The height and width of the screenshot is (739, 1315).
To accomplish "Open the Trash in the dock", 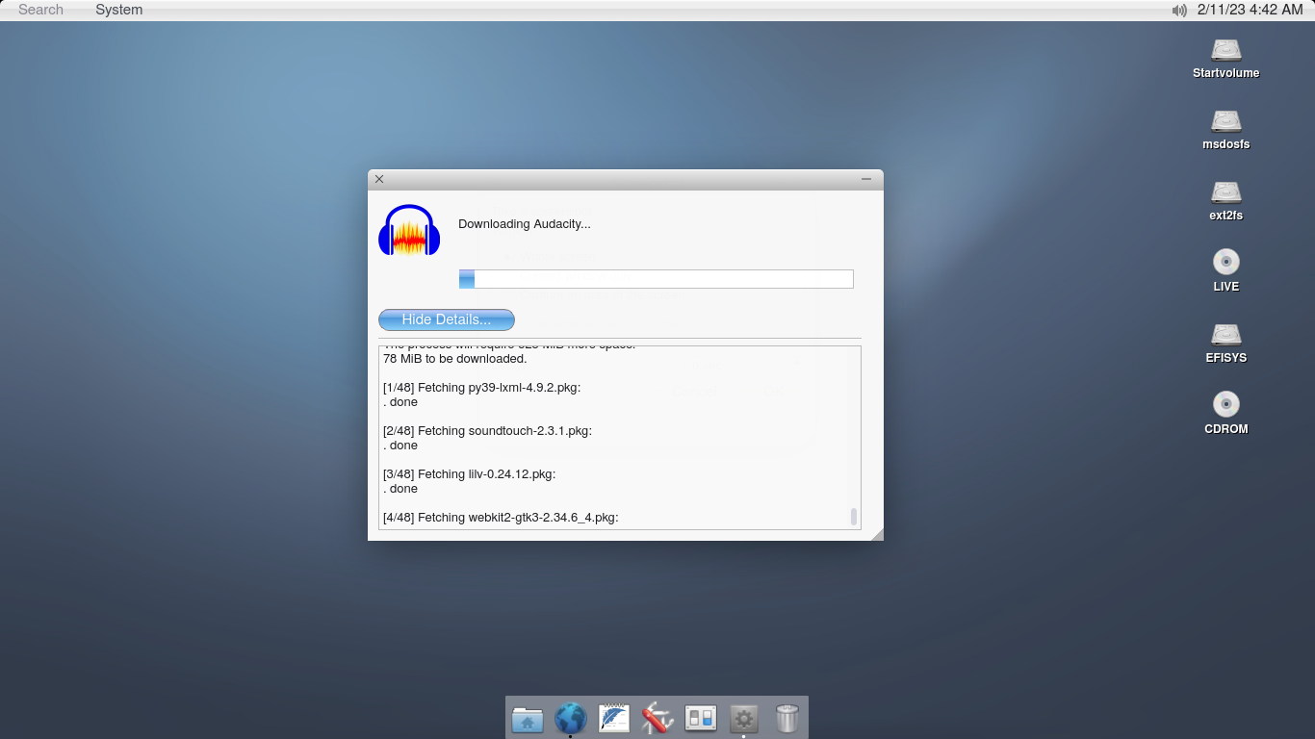I will pyautogui.click(x=787, y=718).
